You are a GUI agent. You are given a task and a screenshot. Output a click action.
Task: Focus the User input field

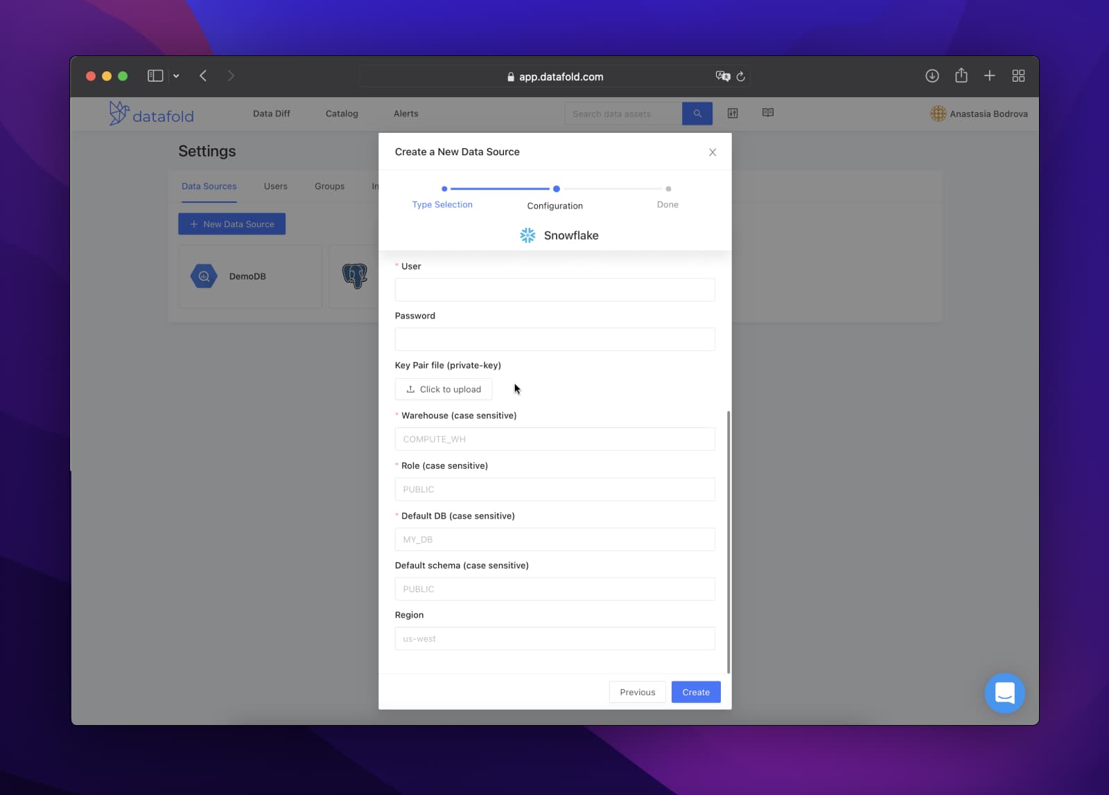[x=554, y=289]
